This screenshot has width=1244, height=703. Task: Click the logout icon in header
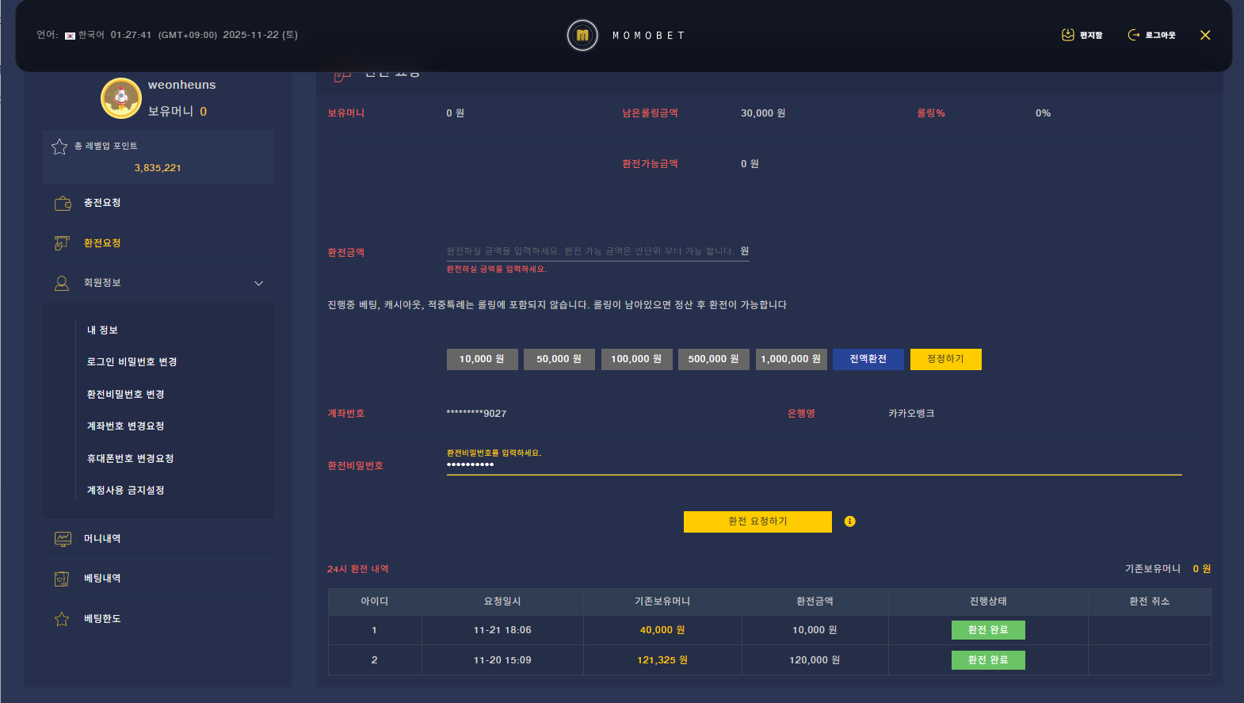click(1134, 35)
